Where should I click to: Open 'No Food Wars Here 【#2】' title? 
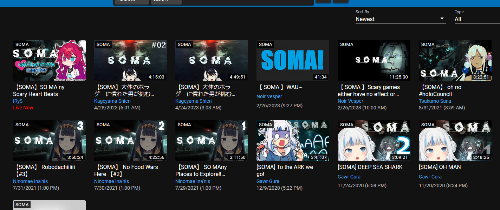pyautogui.click(x=126, y=170)
